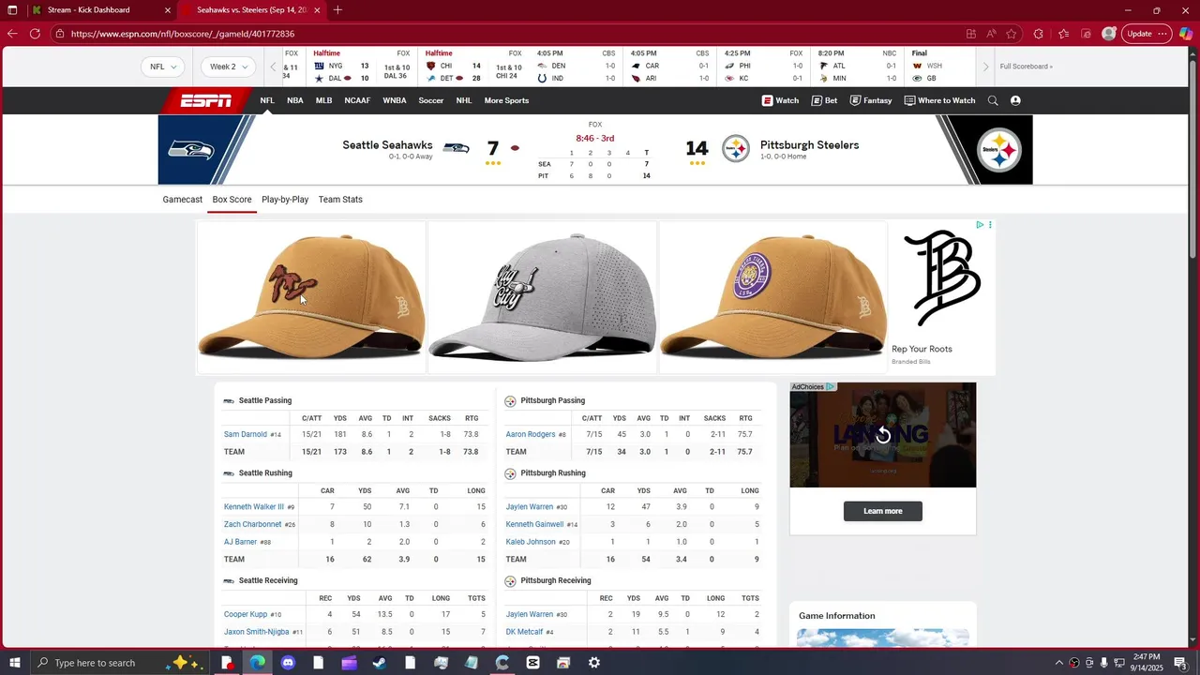Open the NFL league dropdown

163,67
